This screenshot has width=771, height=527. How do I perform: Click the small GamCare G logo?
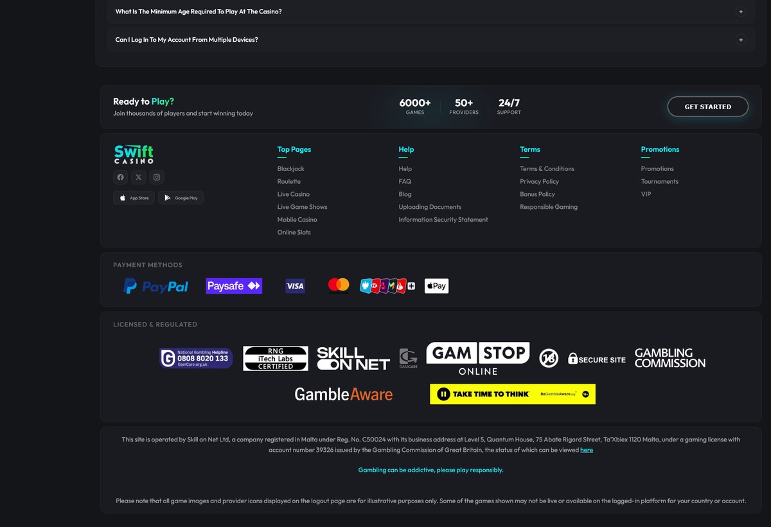[x=408, y=359]
